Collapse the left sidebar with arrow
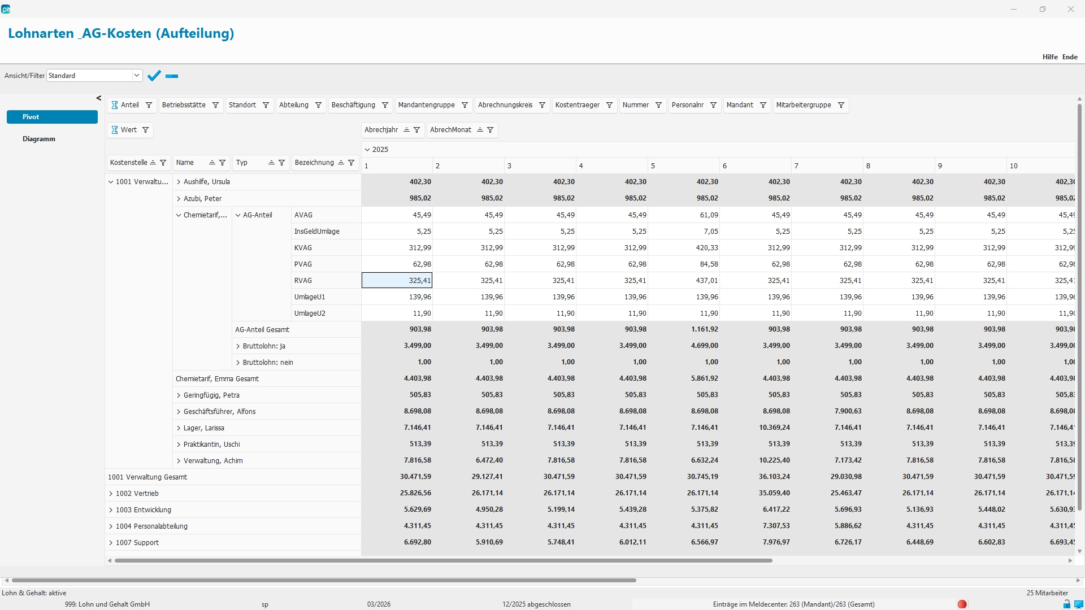1085x610 pixels. (99, 98)
